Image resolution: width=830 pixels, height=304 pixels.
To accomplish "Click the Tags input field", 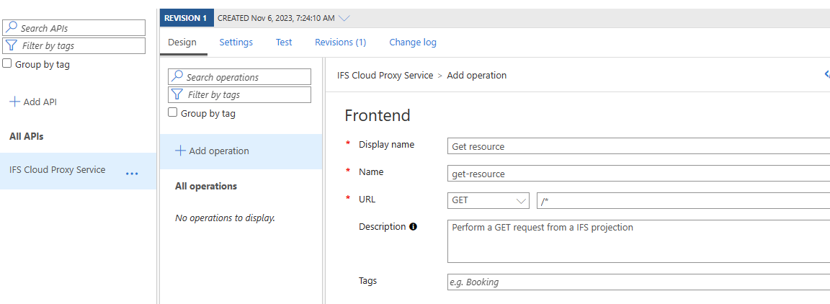I will [638, 282].
